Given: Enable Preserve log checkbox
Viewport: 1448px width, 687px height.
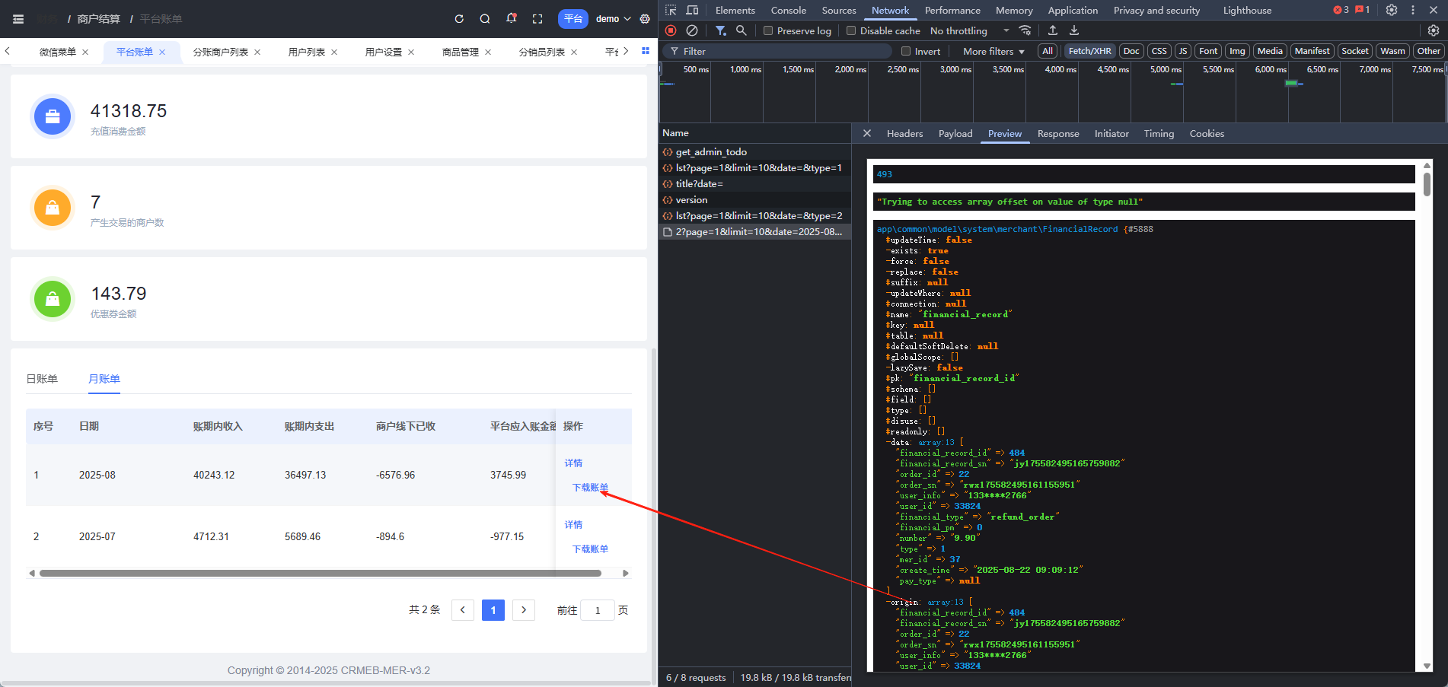Looking at the screenshot, I should (x=768, y=30).
